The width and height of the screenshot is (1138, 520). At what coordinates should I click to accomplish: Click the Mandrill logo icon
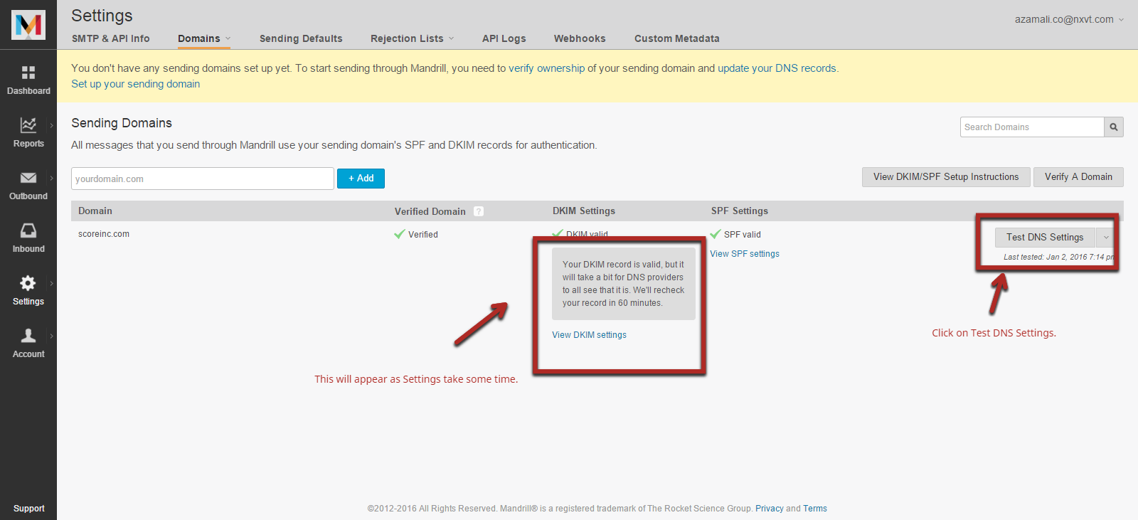[x=28, y=25]
